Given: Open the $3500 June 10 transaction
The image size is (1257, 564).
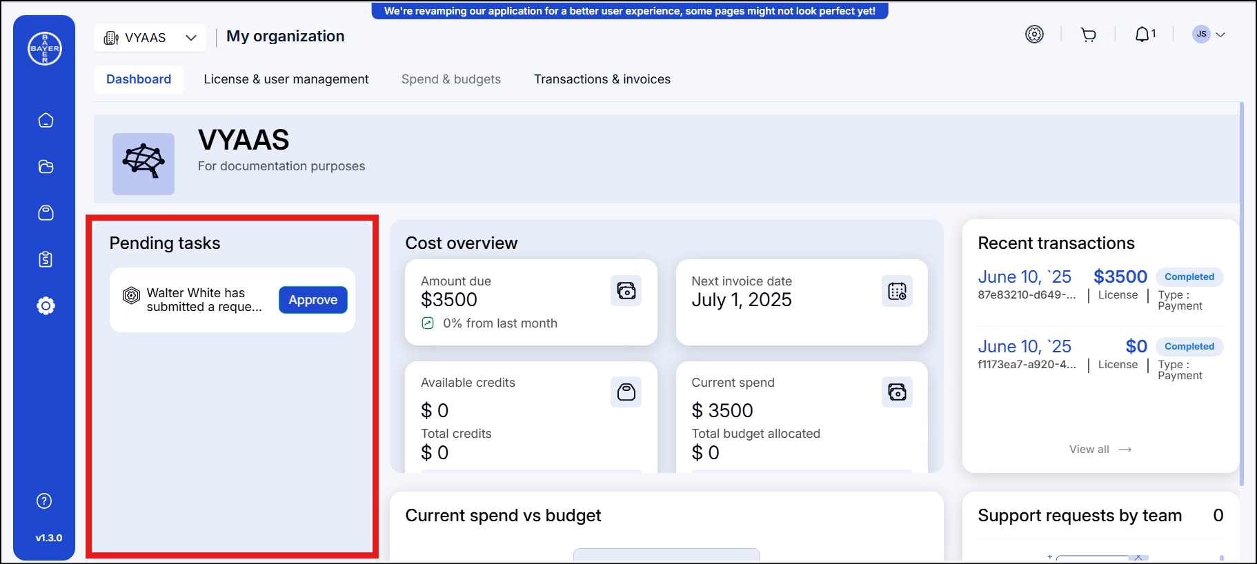Looking at the screenshot, I should click(x=1100, y=290).
